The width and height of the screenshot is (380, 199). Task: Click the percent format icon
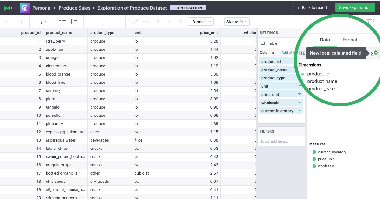pyautogui.click(x=180, y=22)
